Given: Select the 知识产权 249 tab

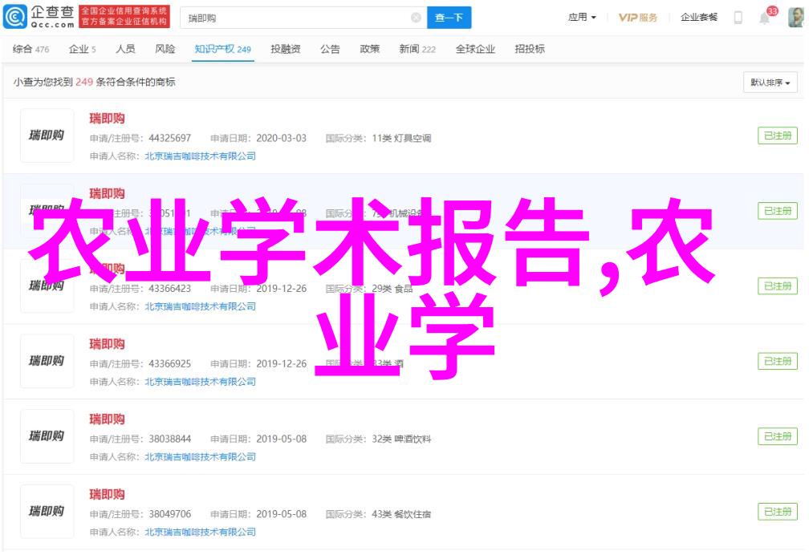Looking at the screenshot, I should pos(222,49).
